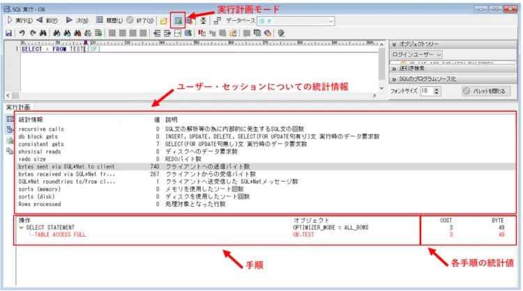Screen dimensions: 523x291
Task: Click the オブジェクト column header
Action: (356, 221)
